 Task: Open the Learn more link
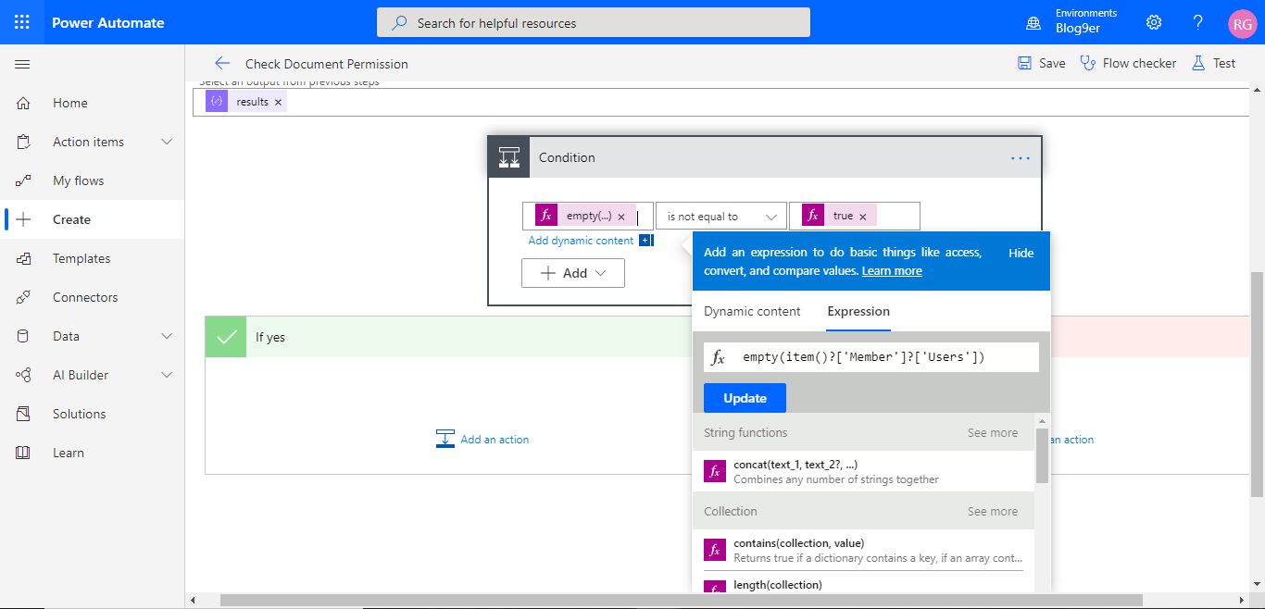tap(892, 271)
